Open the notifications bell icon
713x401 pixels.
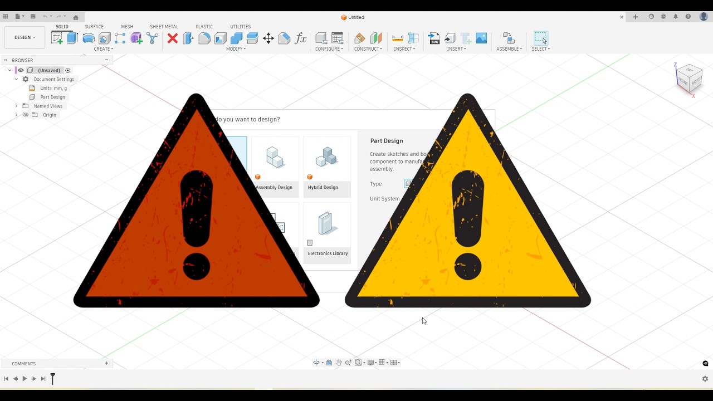point(676,17)
